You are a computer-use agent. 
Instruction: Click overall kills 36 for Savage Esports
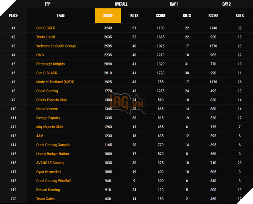[x=134, y=118]
